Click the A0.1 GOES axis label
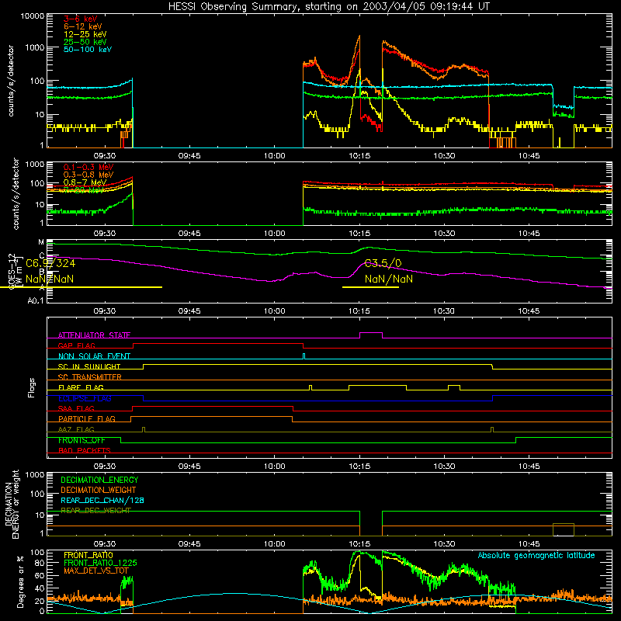The height and width of the screenshot is (621, 621). [x=35, y=301]
